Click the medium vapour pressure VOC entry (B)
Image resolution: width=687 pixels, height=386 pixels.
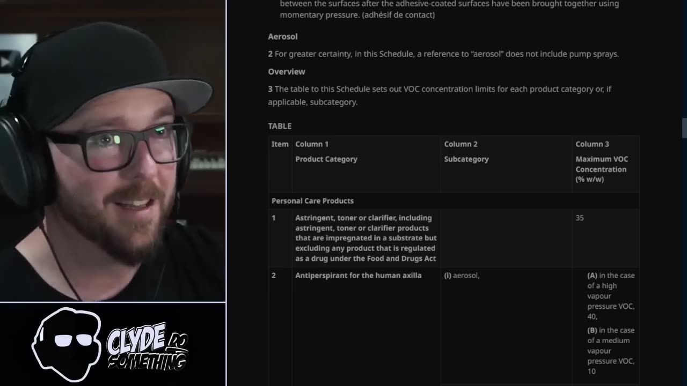(x=611, y=351)
